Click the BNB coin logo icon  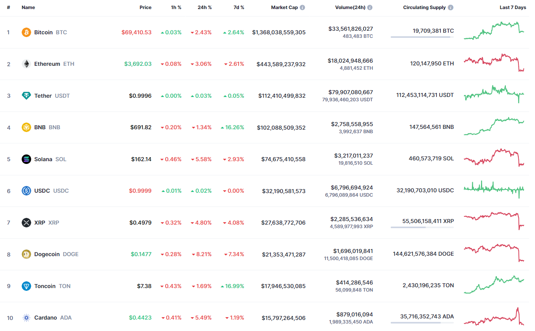coord(26,127)
